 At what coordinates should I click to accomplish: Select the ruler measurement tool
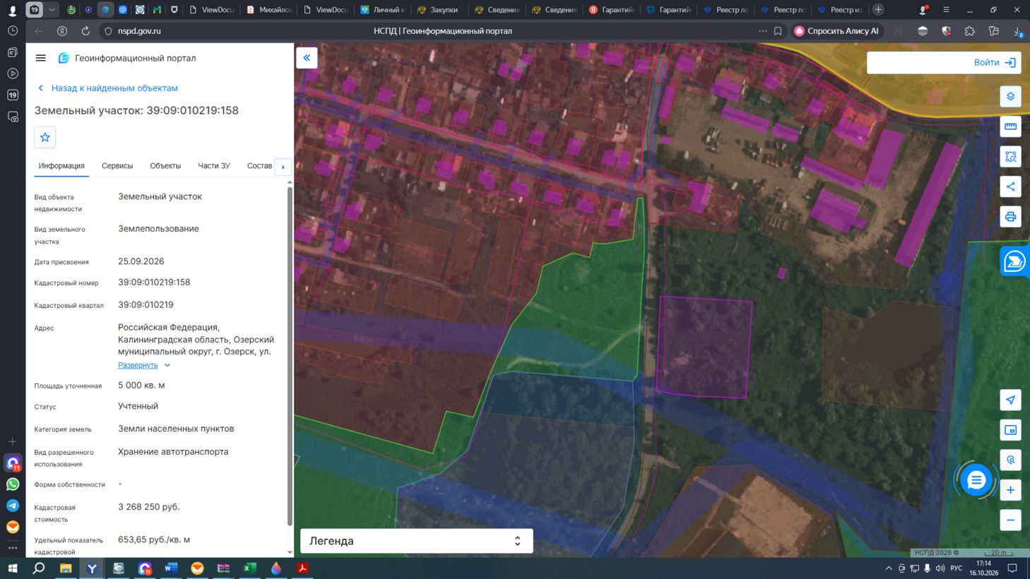1010,127
